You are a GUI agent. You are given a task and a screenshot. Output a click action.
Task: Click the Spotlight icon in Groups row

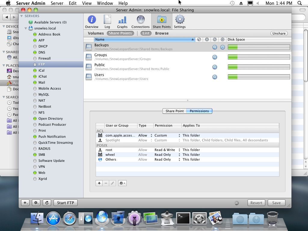pyautogui.click(x=215, y=57)
